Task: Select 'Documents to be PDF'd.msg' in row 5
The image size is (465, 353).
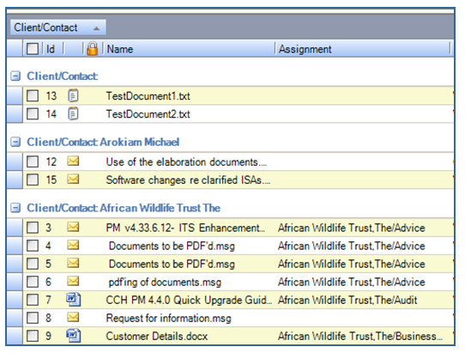Action: (x=172, y=265)
